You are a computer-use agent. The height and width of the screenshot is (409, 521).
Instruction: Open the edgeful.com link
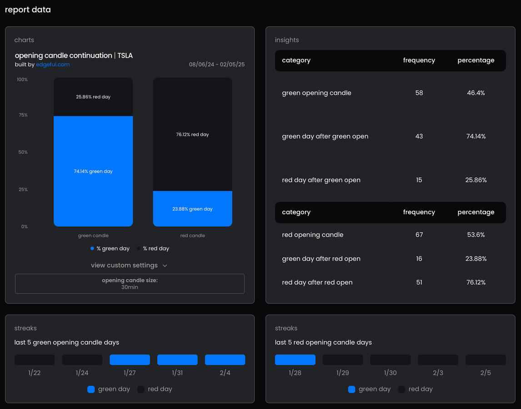pos(53,65)
